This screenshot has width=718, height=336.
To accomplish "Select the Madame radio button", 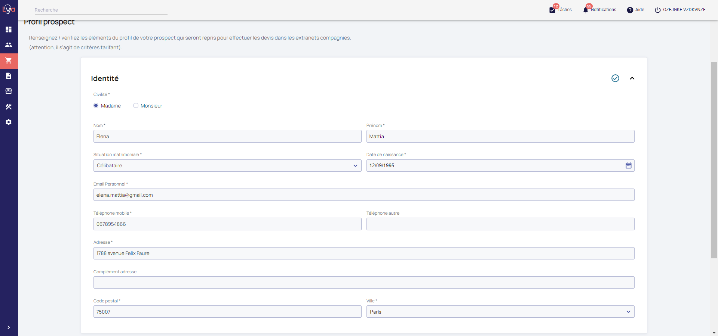I will pos(96,106).
